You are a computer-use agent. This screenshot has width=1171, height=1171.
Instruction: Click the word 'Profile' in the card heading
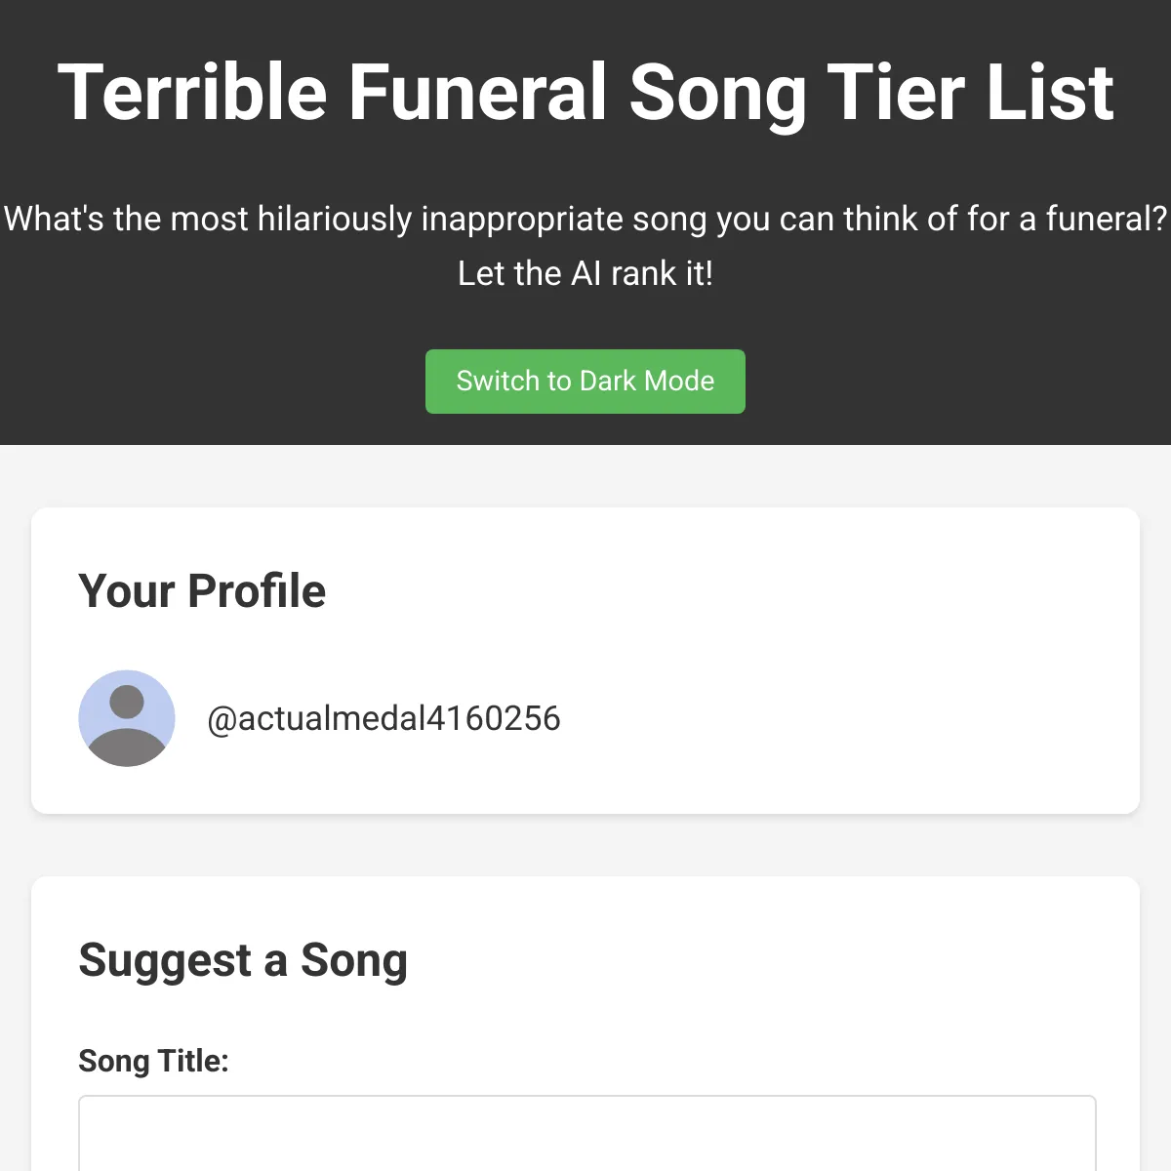[x=257, y=590]
